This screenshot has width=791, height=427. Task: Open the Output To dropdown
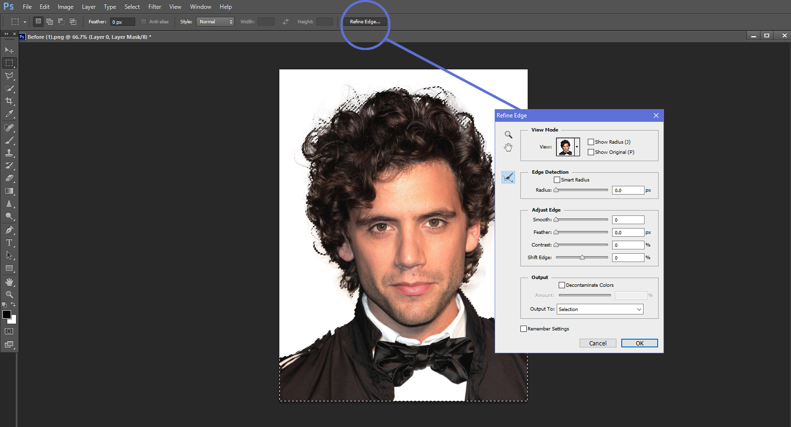point(600,310)
